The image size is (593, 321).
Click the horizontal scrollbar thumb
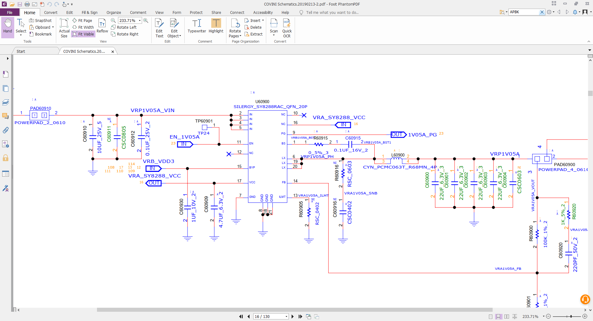(295, 310)
